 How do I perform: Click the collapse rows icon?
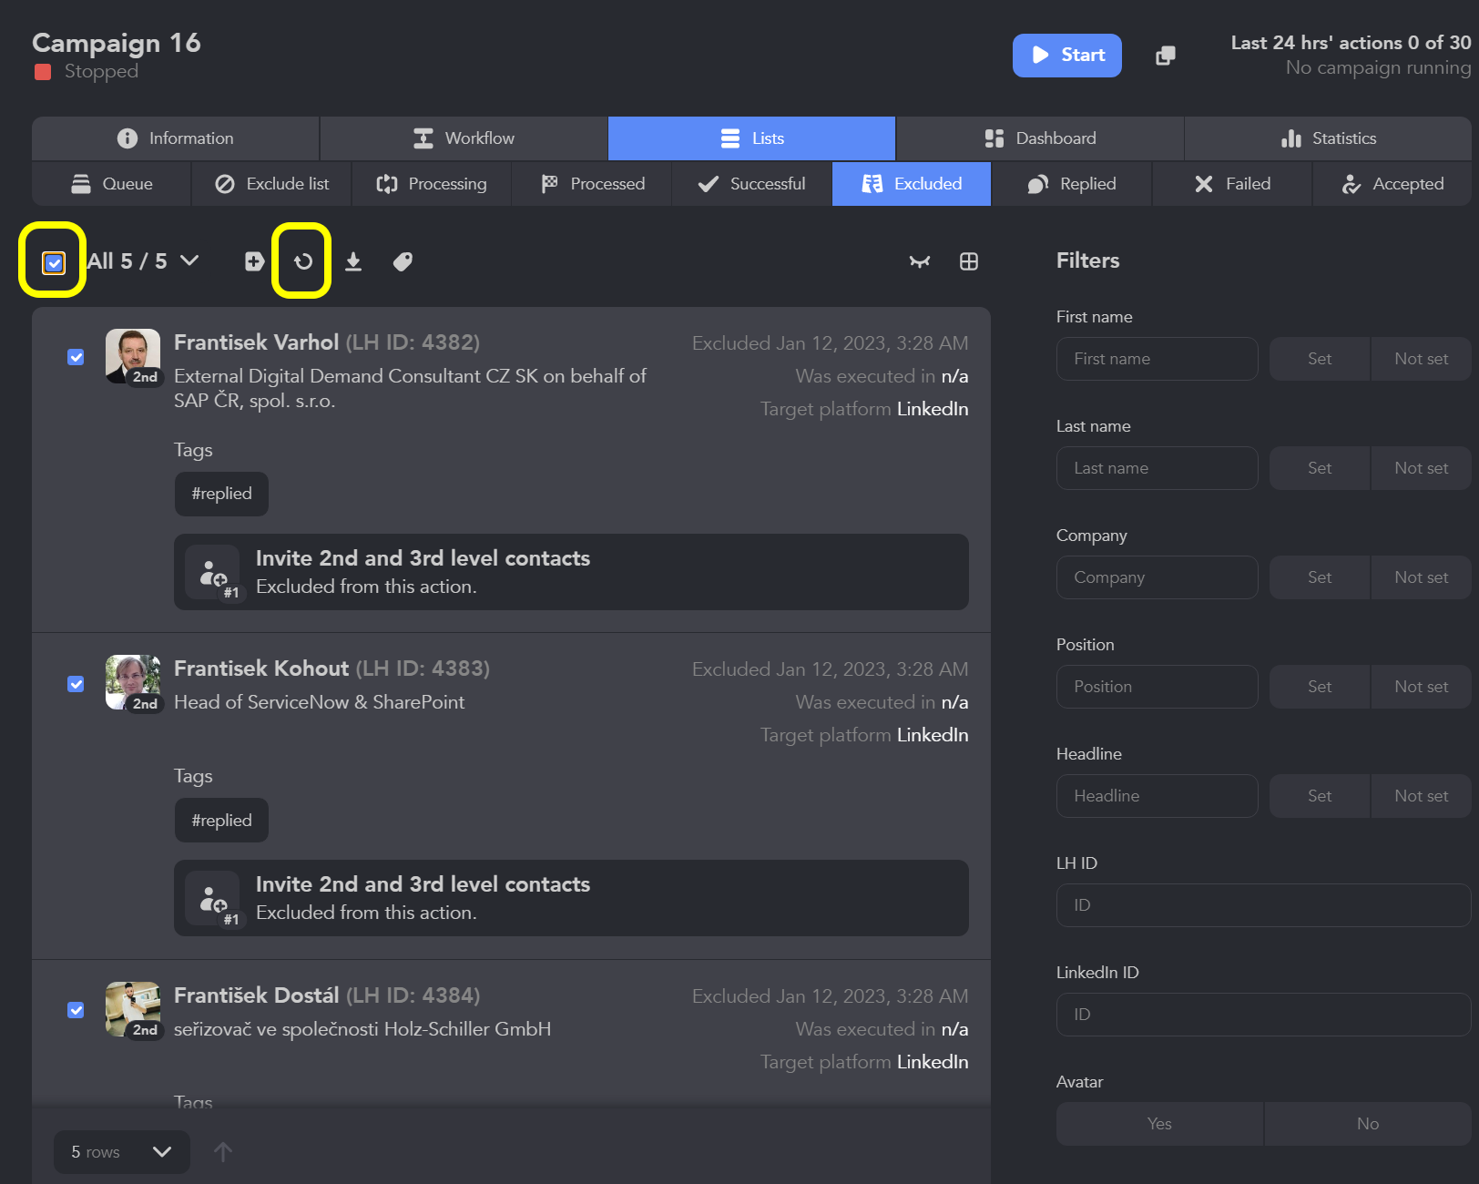[919, 261]
